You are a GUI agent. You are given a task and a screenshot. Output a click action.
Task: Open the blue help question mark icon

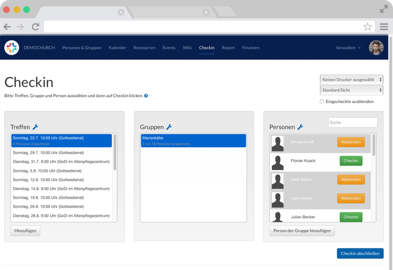pos(146,96)
